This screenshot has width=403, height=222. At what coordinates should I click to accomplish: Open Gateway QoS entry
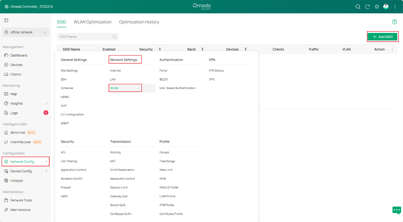tap(119, 197)
